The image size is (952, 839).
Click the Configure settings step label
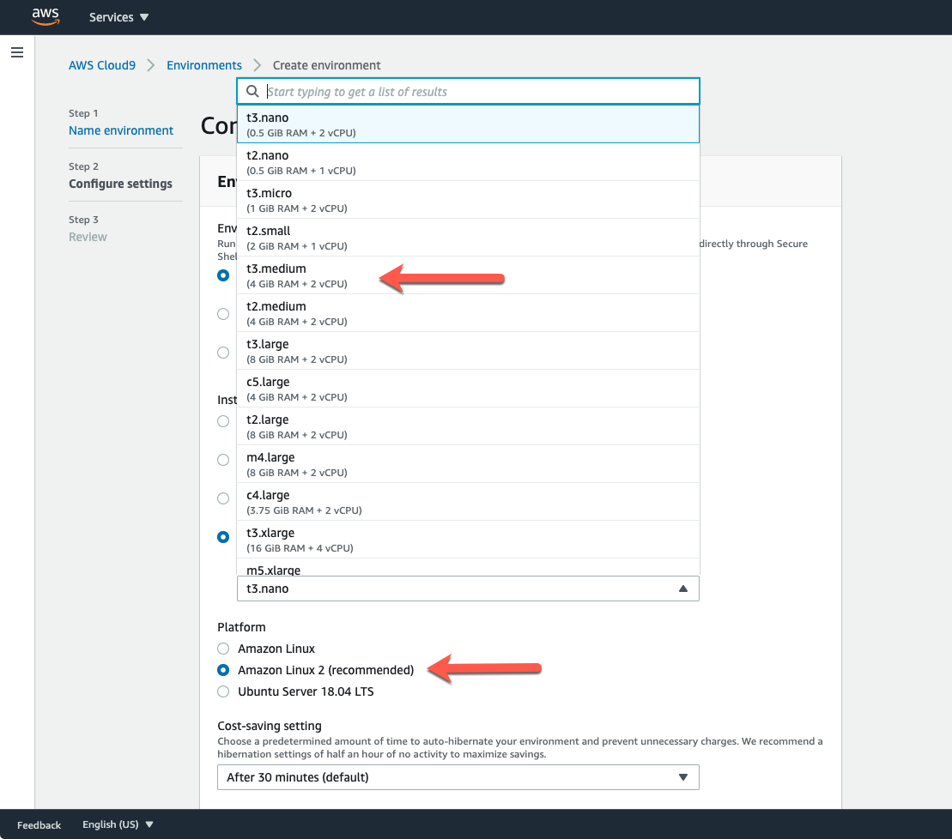tap(120, 184)
